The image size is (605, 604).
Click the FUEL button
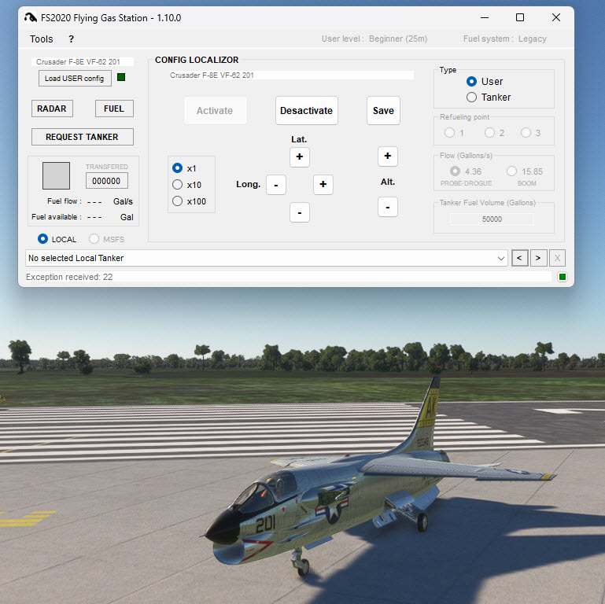click(x=114, y=109)
